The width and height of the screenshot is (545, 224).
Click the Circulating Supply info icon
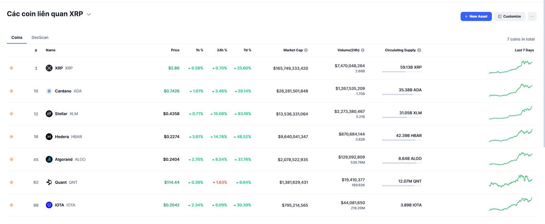pos(419,50)
